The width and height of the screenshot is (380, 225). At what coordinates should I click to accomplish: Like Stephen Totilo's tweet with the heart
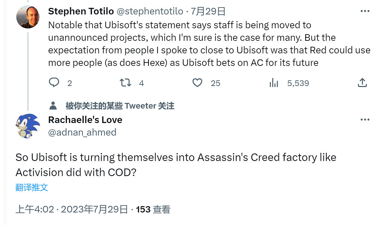pyautogui.click(x=197, y=83)
